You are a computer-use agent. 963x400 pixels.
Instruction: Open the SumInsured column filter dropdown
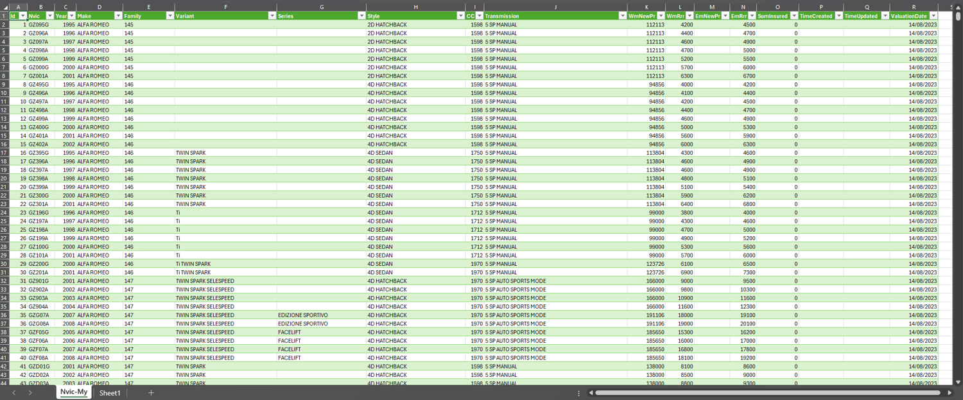pos(794,15)
